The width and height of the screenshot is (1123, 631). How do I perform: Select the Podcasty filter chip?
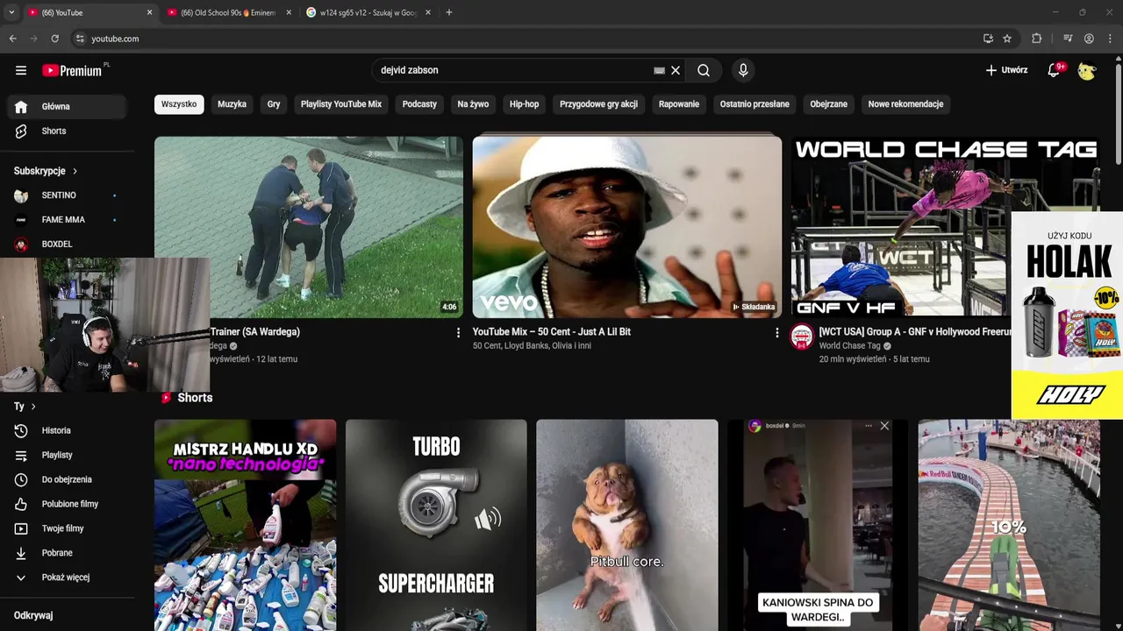click(x=419, y=104)
